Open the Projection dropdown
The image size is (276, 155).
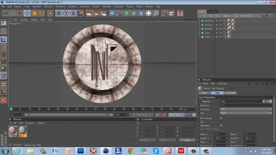(x=246, y=109)
